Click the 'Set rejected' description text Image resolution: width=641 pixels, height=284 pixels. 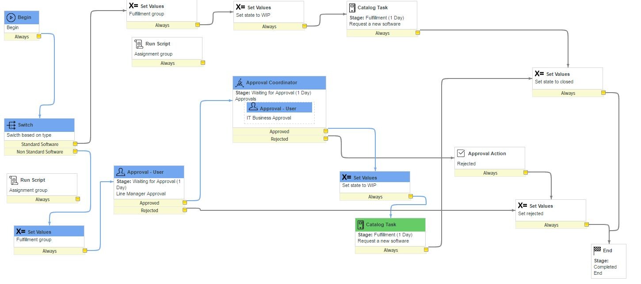(530, 213)
